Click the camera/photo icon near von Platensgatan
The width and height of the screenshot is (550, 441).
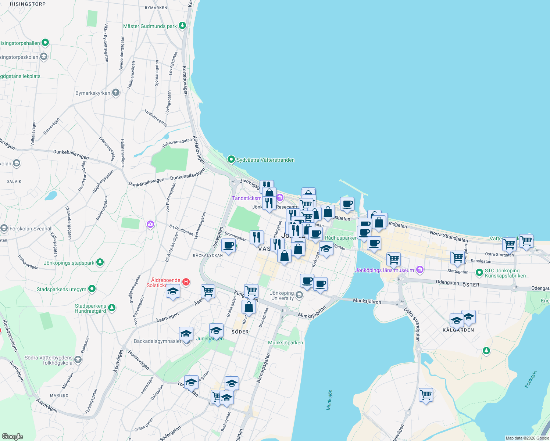[x=150, y=225]
